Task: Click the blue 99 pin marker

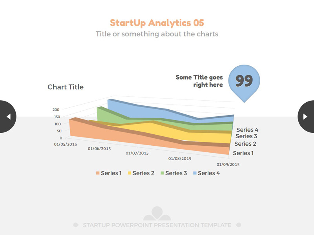Action: click(244, 81)
